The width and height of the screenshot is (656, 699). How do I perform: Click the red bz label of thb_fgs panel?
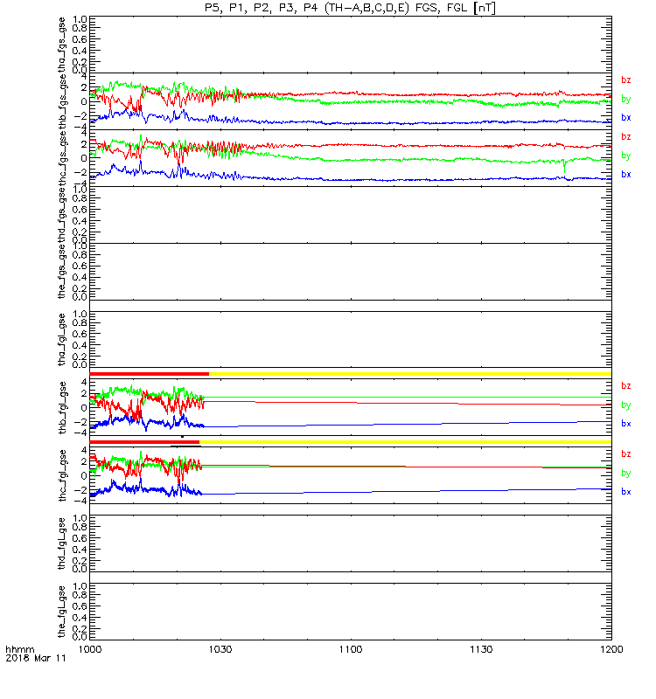pos(625,80)
